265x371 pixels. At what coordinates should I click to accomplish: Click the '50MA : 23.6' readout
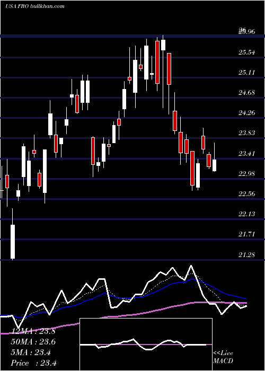(x=33, y=342)
